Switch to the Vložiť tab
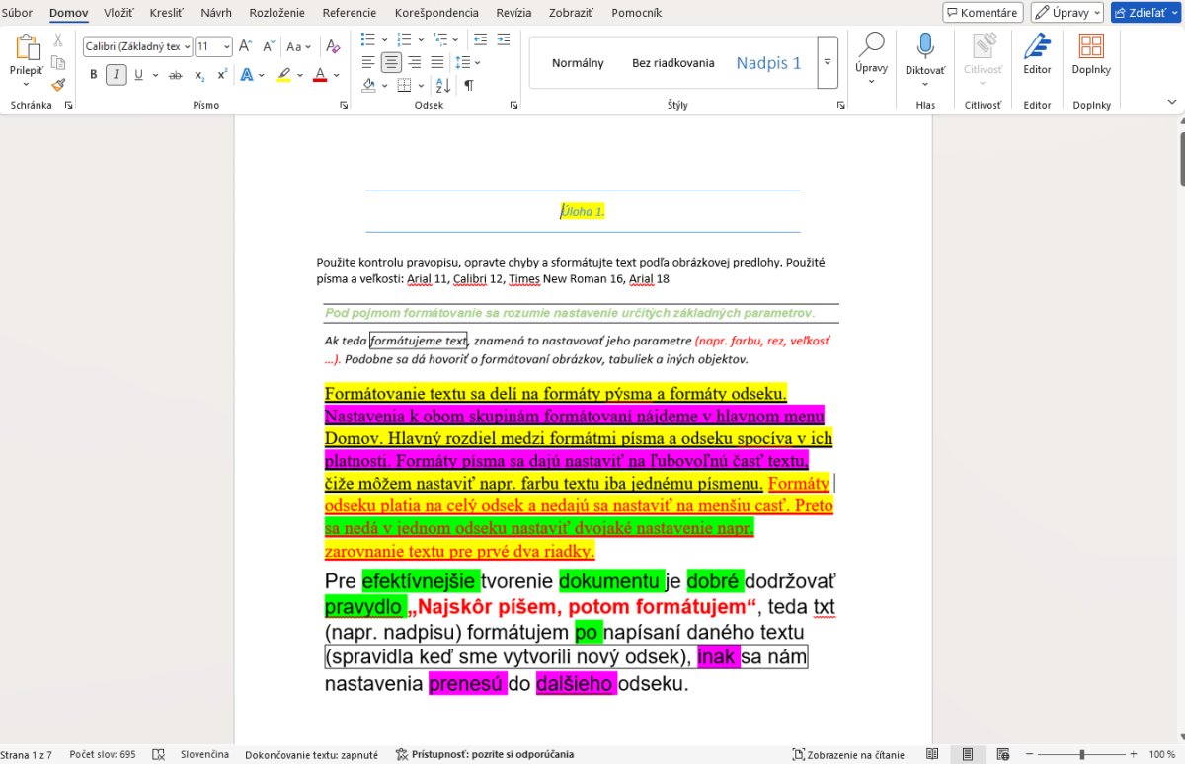The width and height of the screenshot is (1185, 764). [x=118, y=13]
